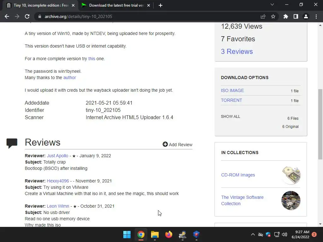Viewport: 323px width, 242px height.
Task: Open File Explorer from the taskbar
Action: [x=155, y=234]
